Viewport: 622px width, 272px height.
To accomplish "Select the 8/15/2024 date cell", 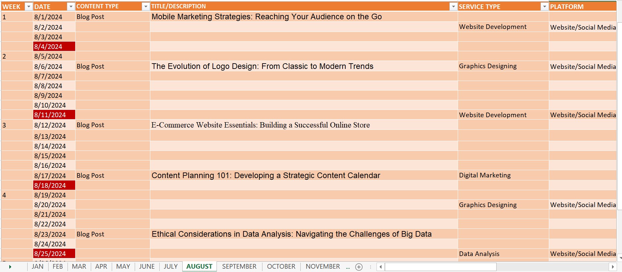I will pyautogui.click(x=54, y=156).
